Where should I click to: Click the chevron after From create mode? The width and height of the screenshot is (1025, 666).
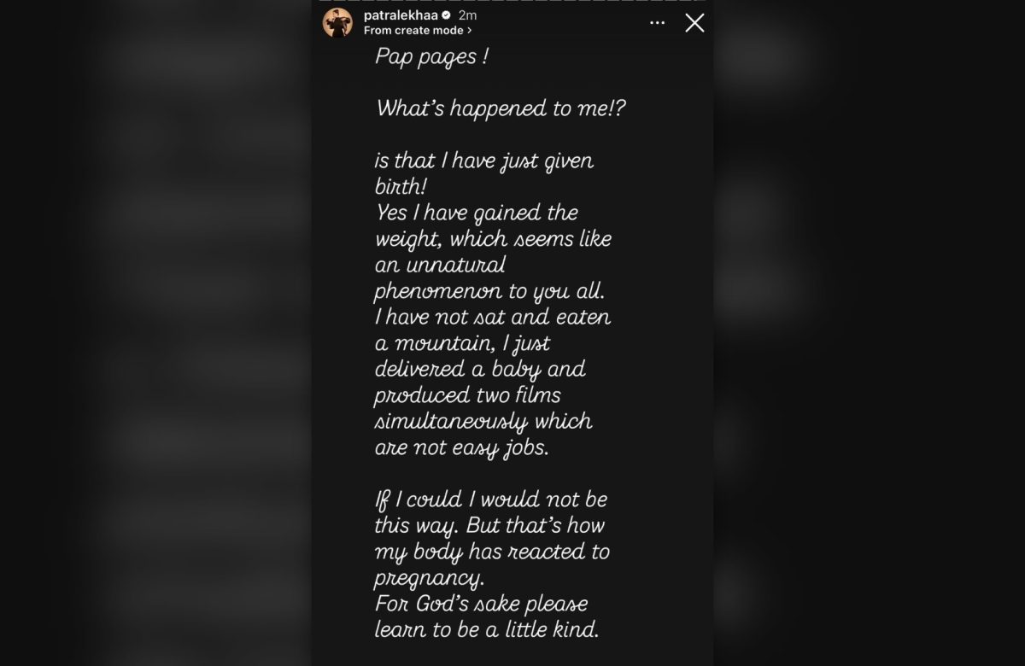click(470, 31)
